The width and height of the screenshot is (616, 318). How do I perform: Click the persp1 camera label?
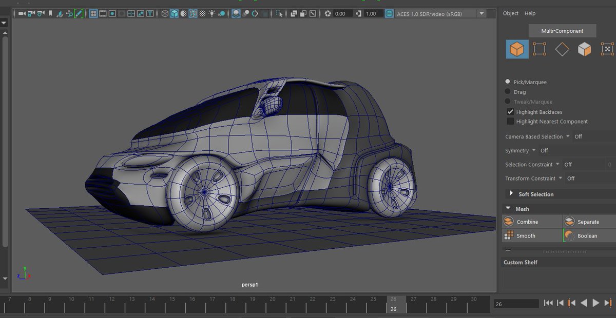[249, 284]
